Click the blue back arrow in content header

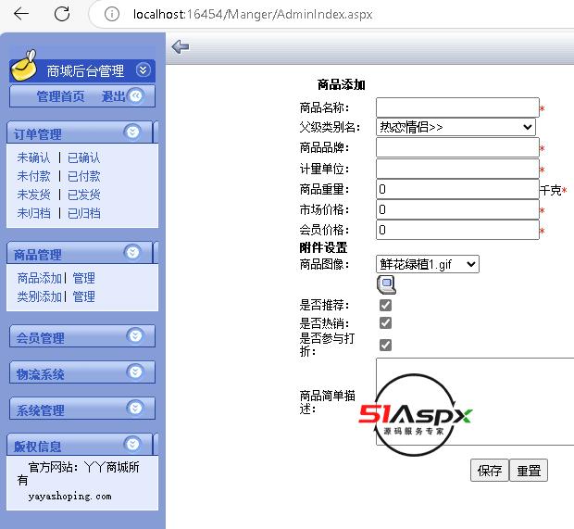pos(181,47)
